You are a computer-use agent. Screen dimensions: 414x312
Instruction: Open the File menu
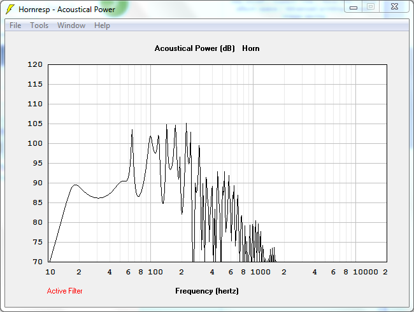(x=15, y=25)
